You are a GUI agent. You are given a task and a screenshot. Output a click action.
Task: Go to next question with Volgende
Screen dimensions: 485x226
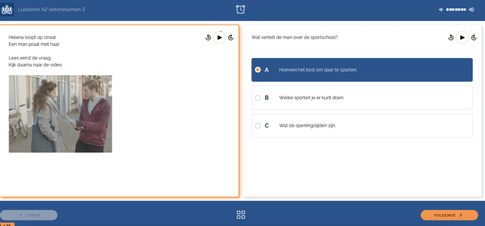coord(449,215)
